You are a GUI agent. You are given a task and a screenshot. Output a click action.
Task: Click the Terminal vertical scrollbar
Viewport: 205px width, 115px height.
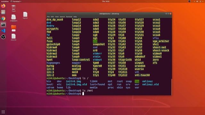(171, 87)
